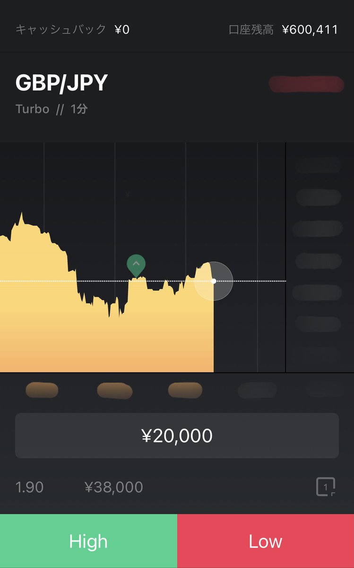Screen dimensions: 354x568
Task: Select the third orange blurred time label
Action: 185,390
